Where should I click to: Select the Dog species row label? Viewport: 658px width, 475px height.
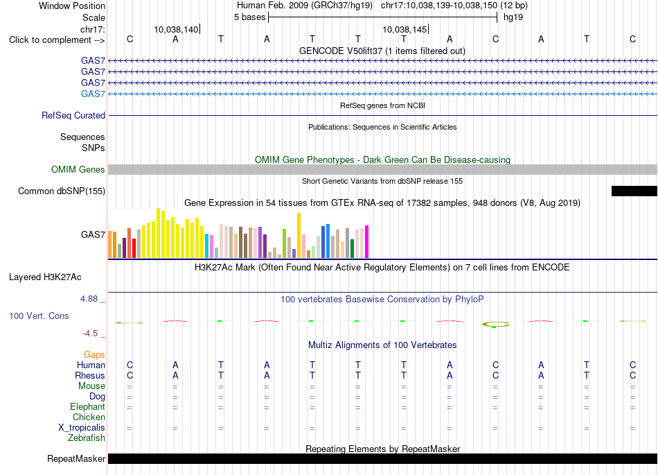tap(97, 396)
